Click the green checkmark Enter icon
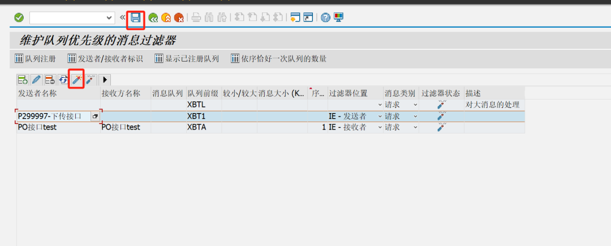The width and height of the screenshot is (611, 246). pos(19,18)
